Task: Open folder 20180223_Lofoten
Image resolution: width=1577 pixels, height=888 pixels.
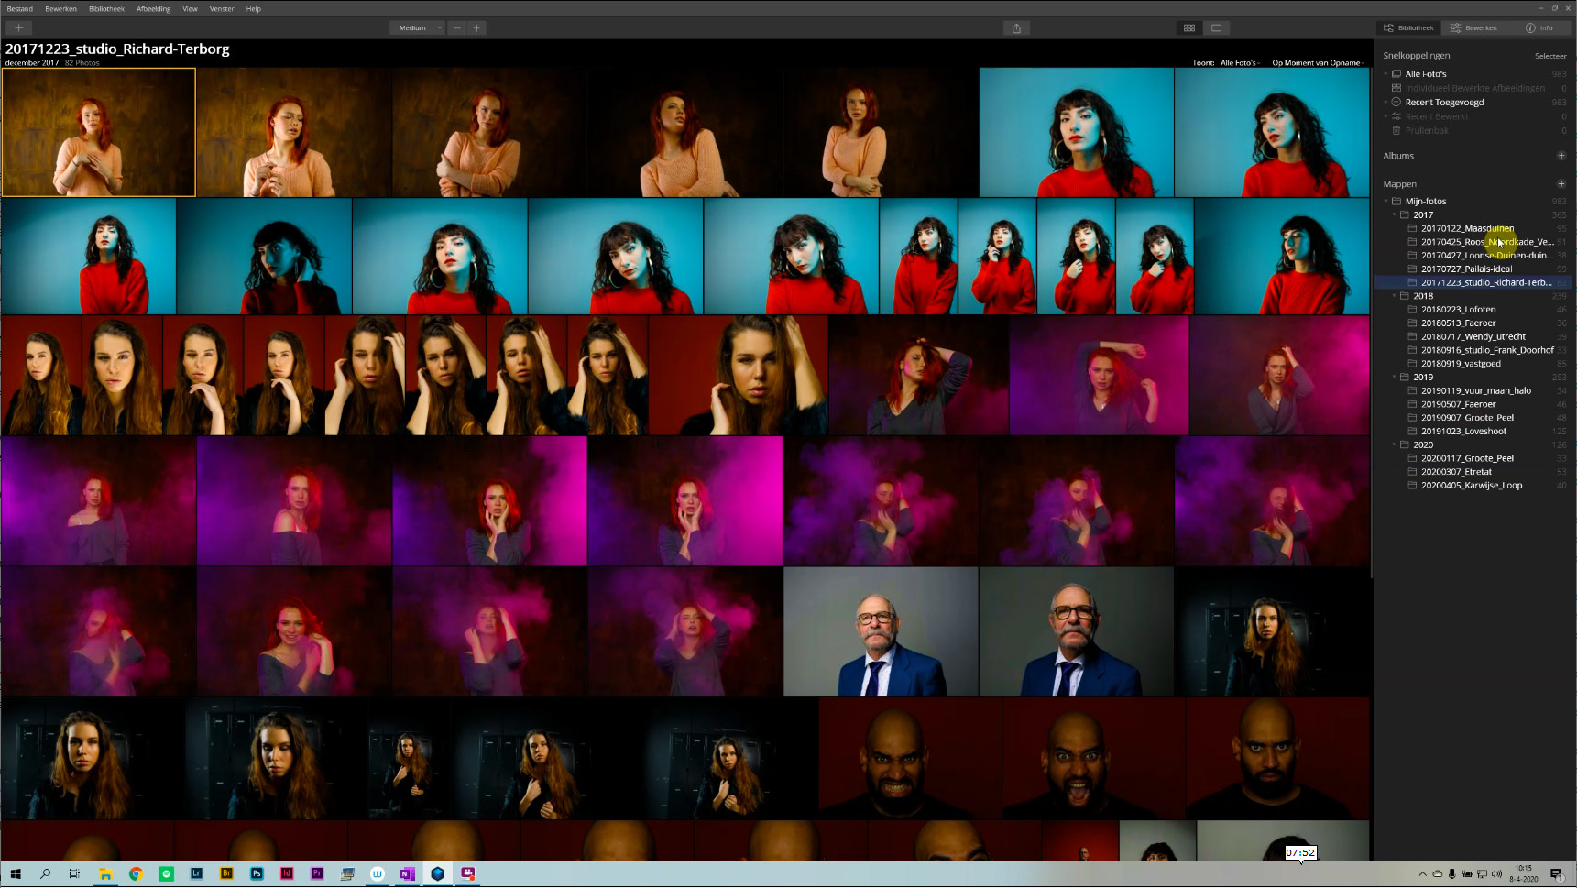Action: click(1458, 310)
